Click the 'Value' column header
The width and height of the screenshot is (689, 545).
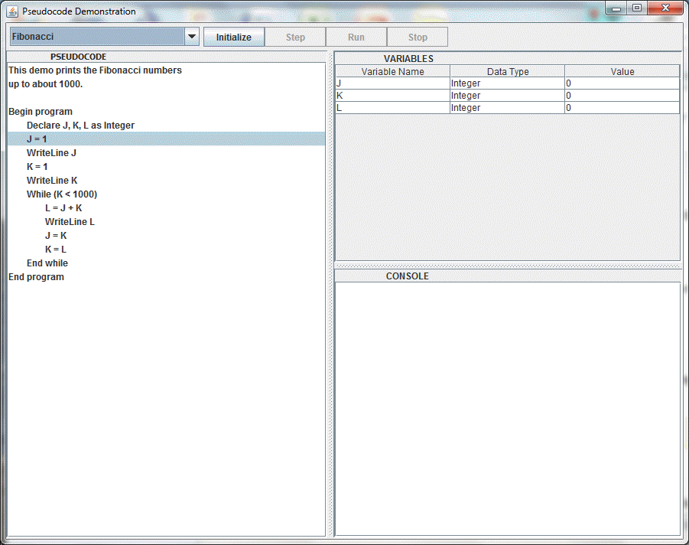coord(622,71)
